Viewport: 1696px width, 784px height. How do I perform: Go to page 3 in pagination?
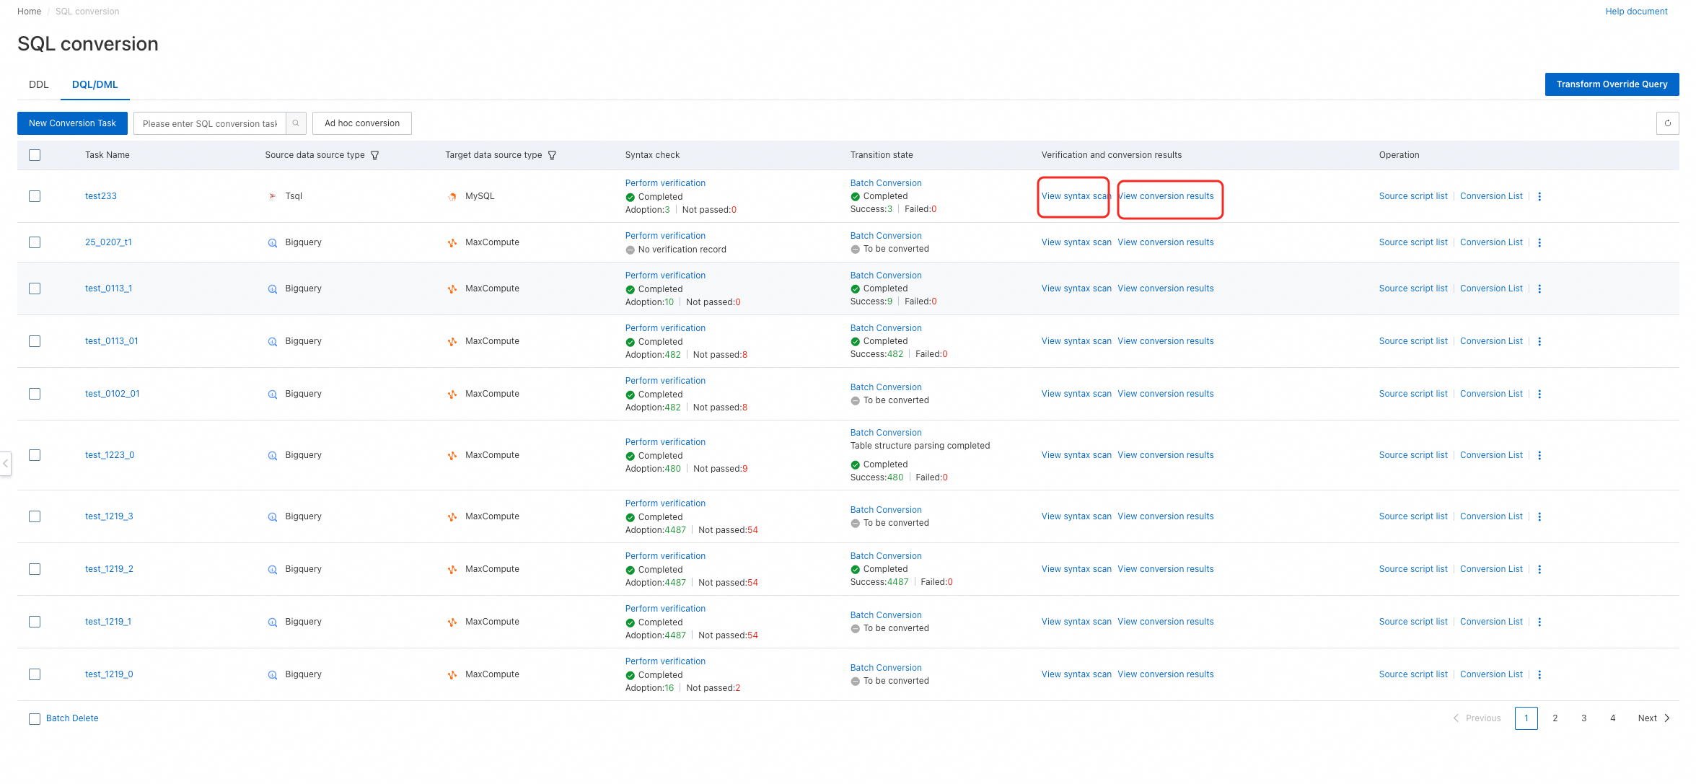(1583, 718)
